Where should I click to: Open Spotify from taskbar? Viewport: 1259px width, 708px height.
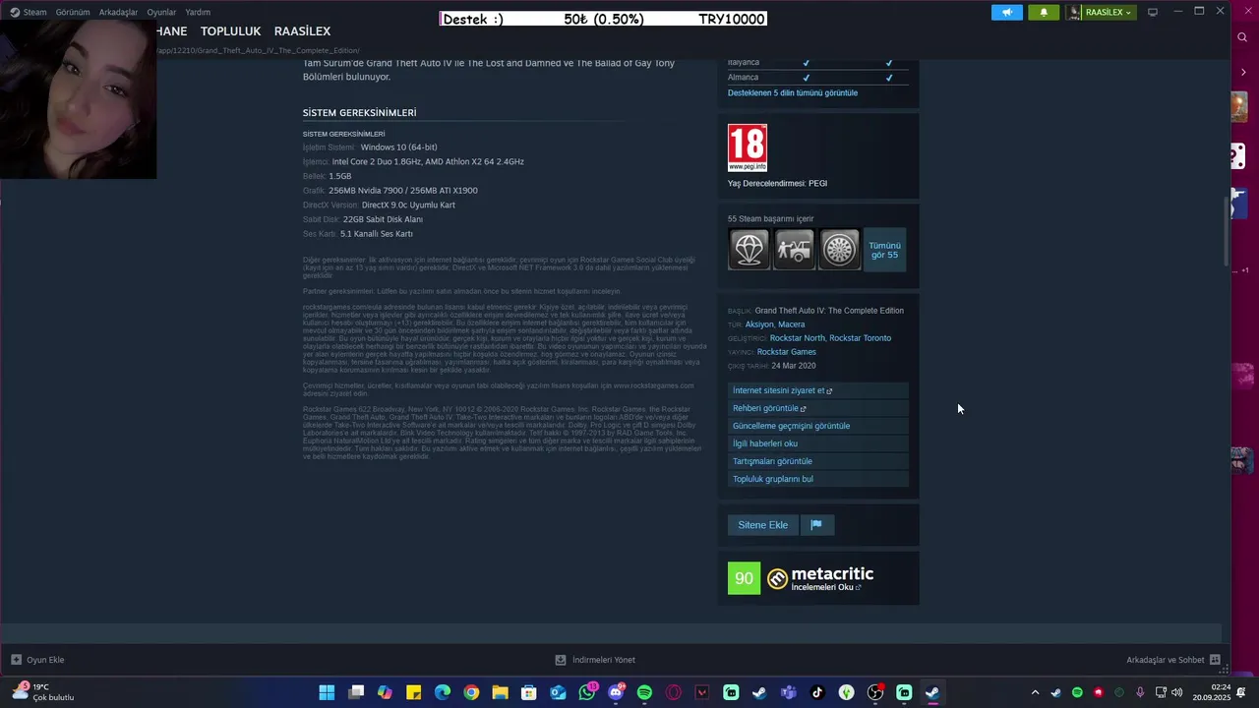click(644, 692)
